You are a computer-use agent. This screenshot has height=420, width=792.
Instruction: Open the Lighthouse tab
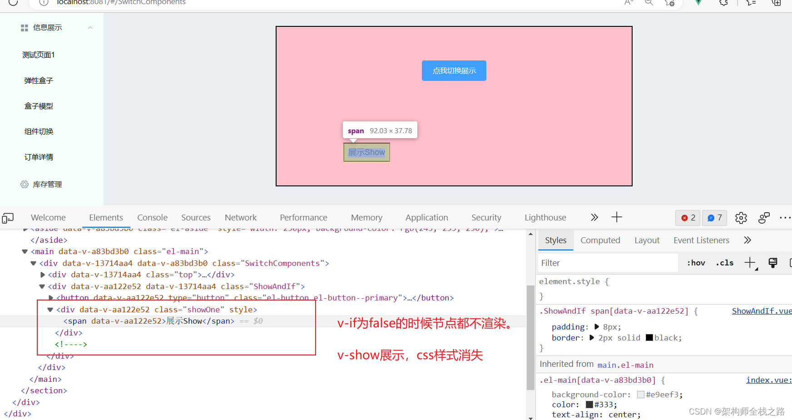tap(545, 218)
